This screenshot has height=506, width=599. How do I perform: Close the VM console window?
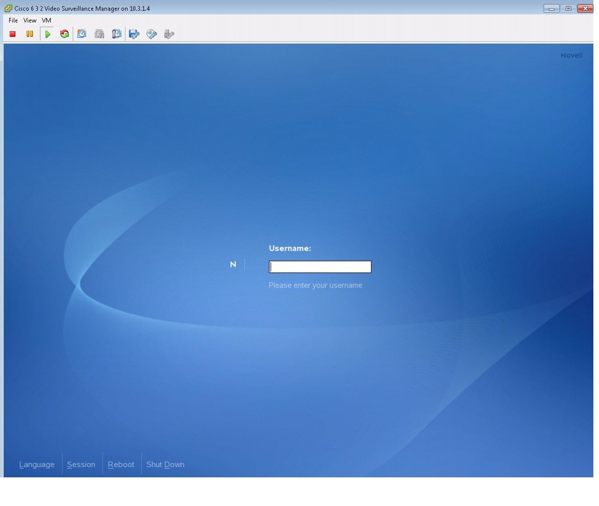click(585, 8)
